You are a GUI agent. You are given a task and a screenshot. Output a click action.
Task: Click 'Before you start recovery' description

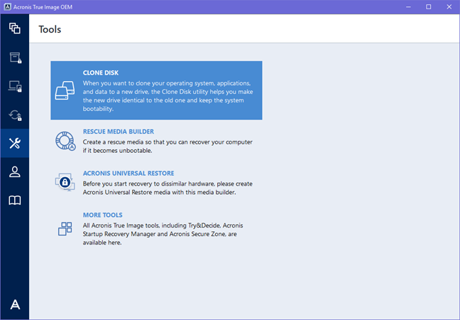tap(168, 188)
